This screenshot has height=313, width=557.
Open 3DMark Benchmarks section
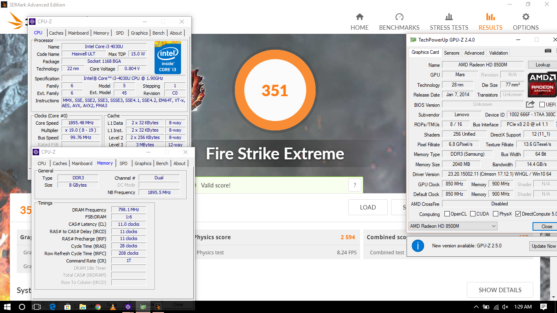click(x=399, y=22)
